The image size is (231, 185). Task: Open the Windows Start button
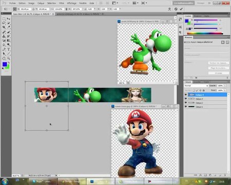pos(4,181)
